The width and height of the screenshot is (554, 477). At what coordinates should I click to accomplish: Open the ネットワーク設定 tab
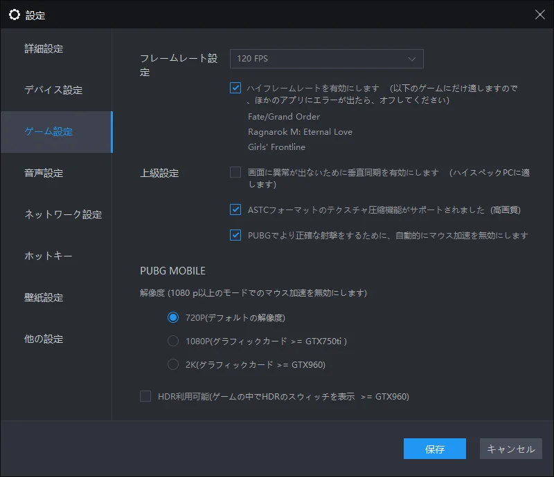coord(56,214)
